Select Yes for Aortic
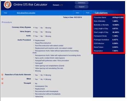 coord(34,36)
